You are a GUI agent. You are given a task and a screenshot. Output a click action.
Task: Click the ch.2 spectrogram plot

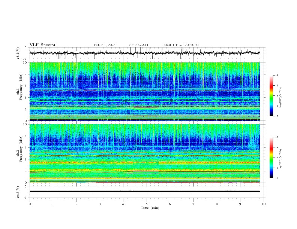[x=144, y=153]
